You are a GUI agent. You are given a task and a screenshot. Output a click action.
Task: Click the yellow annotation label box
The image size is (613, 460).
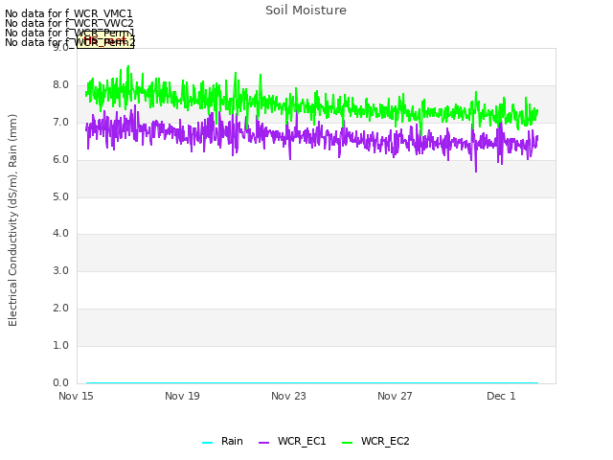[x=105, y=40]
